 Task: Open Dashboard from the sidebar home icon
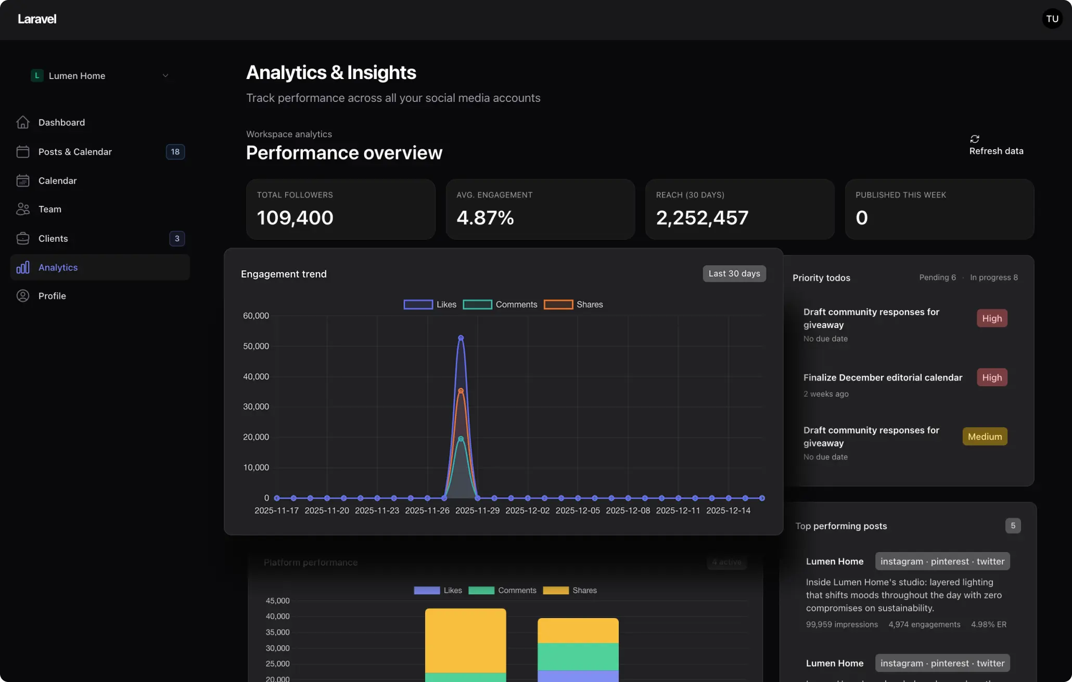(23, 122)
